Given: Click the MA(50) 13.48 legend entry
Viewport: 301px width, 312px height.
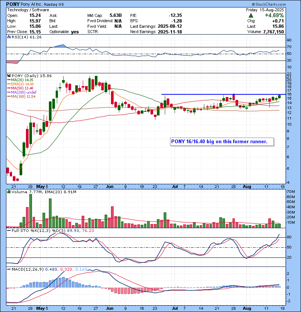Looking at the screenshot, I should [20, 88].
